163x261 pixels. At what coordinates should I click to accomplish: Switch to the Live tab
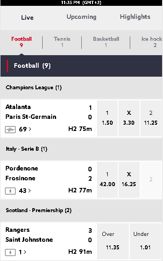pyautogui.click(x=27, y=17)
